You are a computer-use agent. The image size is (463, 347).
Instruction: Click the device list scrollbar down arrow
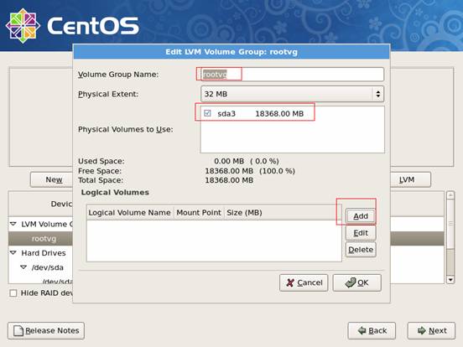click(450, 279)
